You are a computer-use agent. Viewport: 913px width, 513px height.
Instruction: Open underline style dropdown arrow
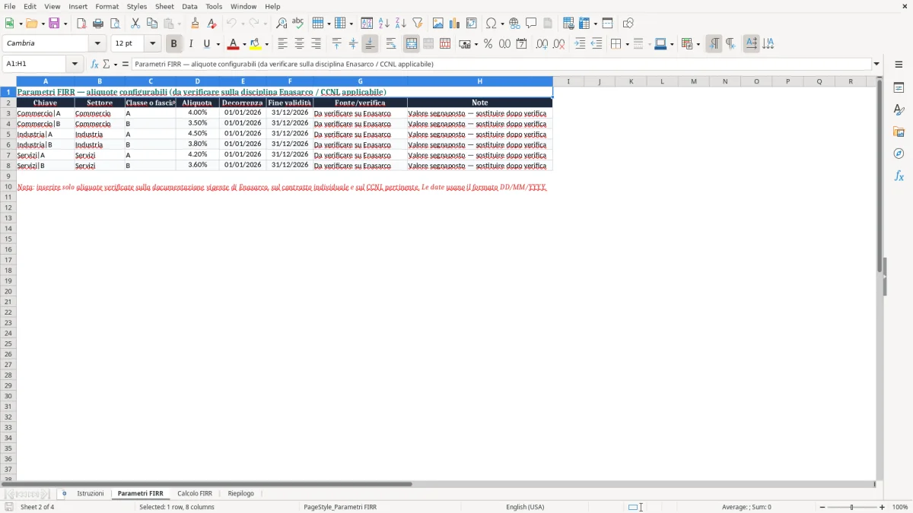click(x=218, y=44)
